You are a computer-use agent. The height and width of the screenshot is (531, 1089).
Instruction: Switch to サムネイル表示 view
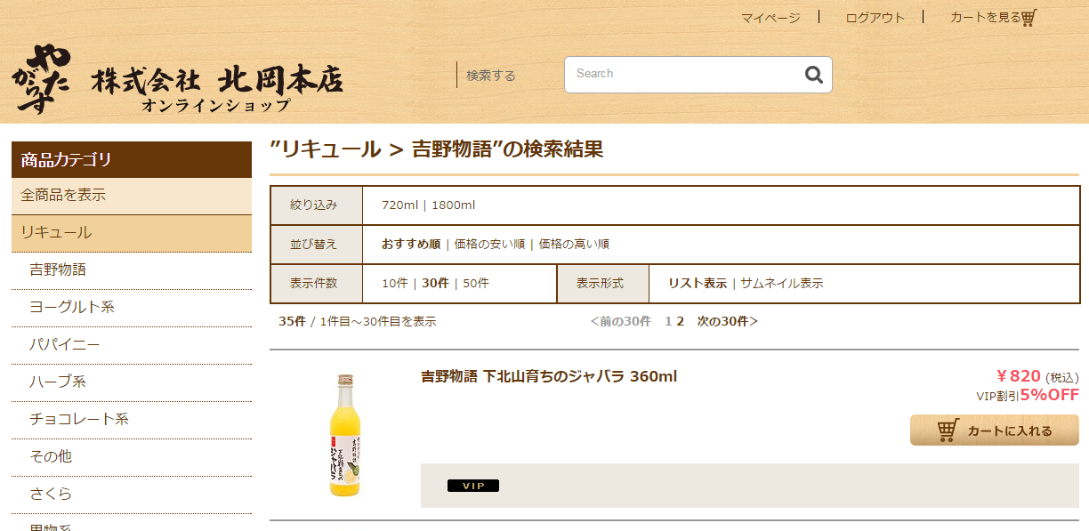click(782, 284)
